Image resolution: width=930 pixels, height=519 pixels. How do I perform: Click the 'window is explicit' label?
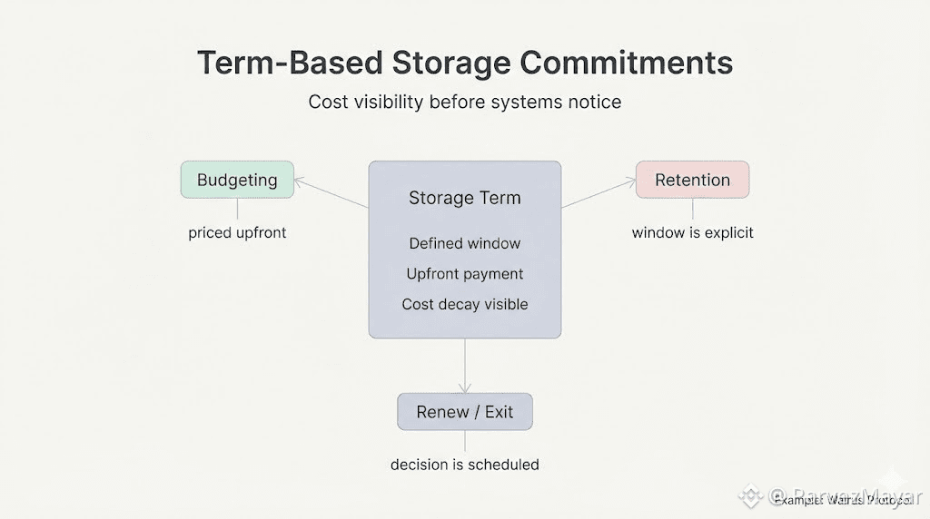point(692,233)
